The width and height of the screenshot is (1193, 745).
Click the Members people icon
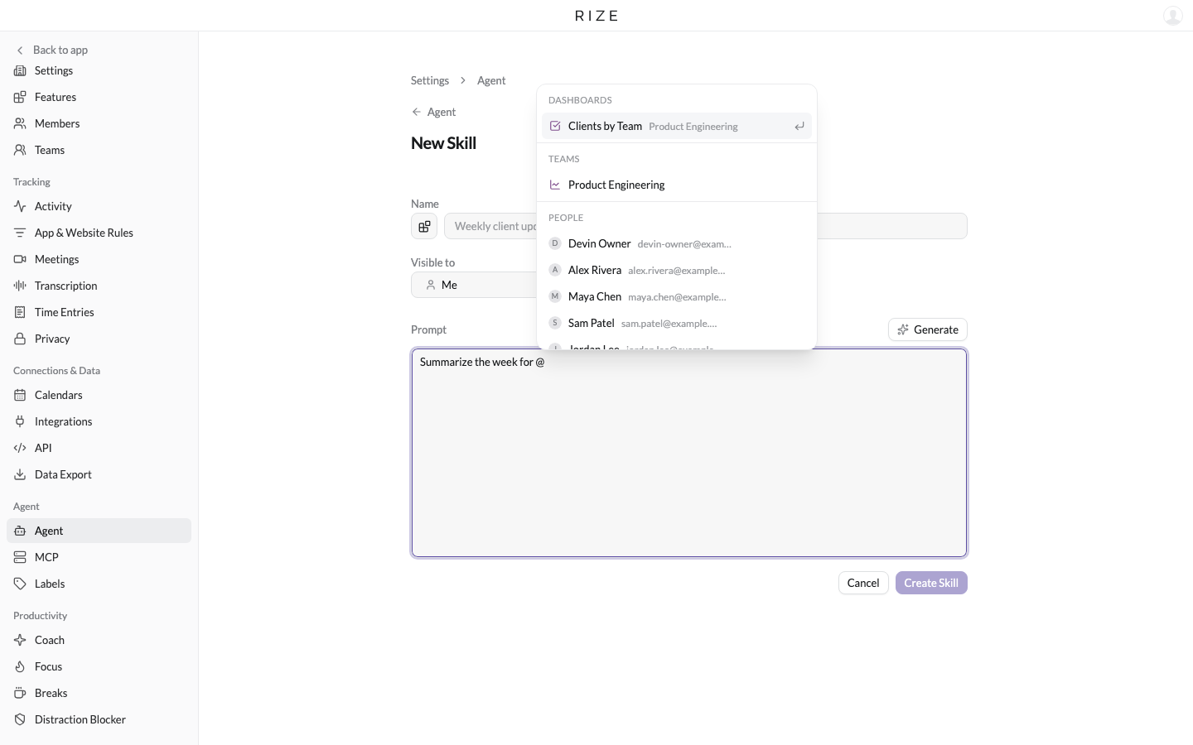click(x=20, y=123)
